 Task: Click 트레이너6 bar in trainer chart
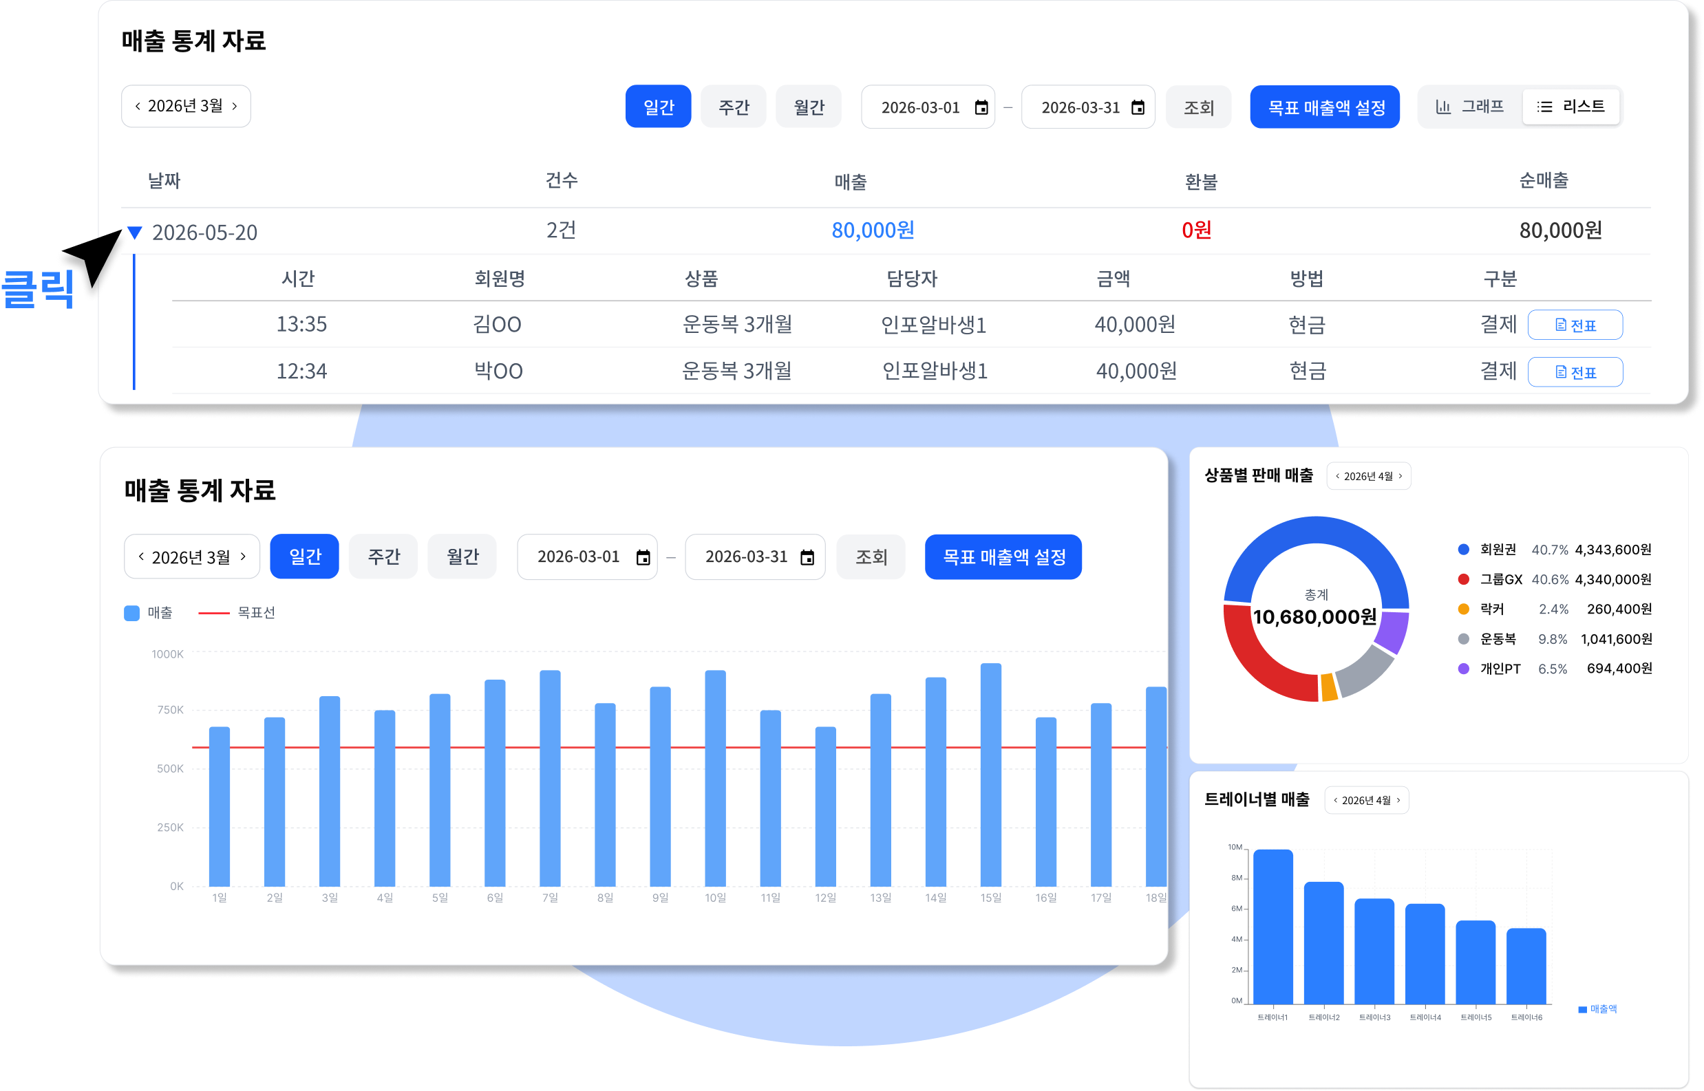tap(1526, 966)
